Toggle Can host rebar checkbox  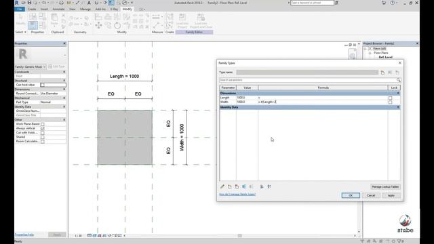tap(43, 85)
